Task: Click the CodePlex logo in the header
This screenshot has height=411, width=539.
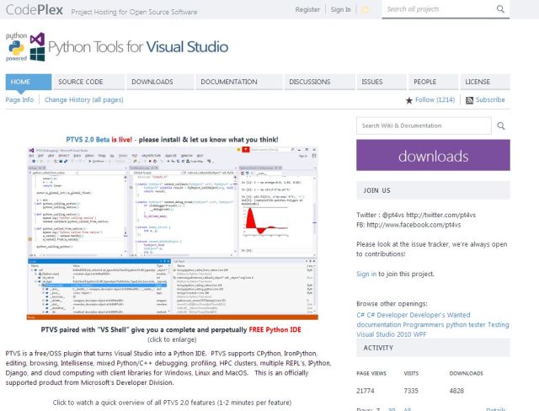Action: (x=34, y=9)
